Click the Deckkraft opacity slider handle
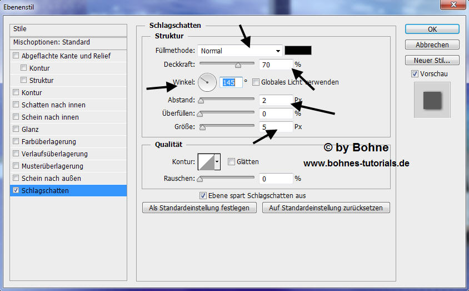 238,65
